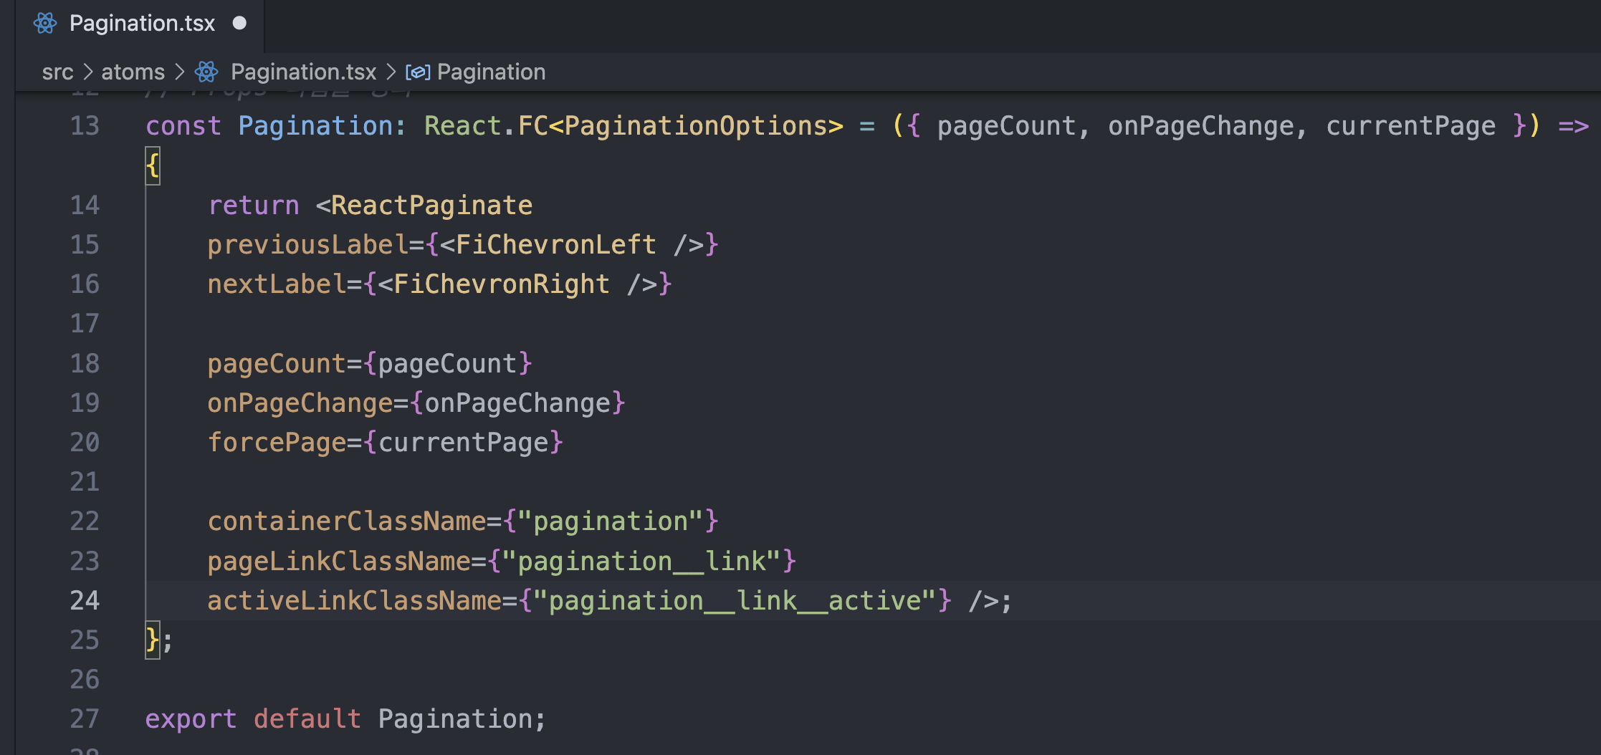Open the src breadcrumb segment

57,72
